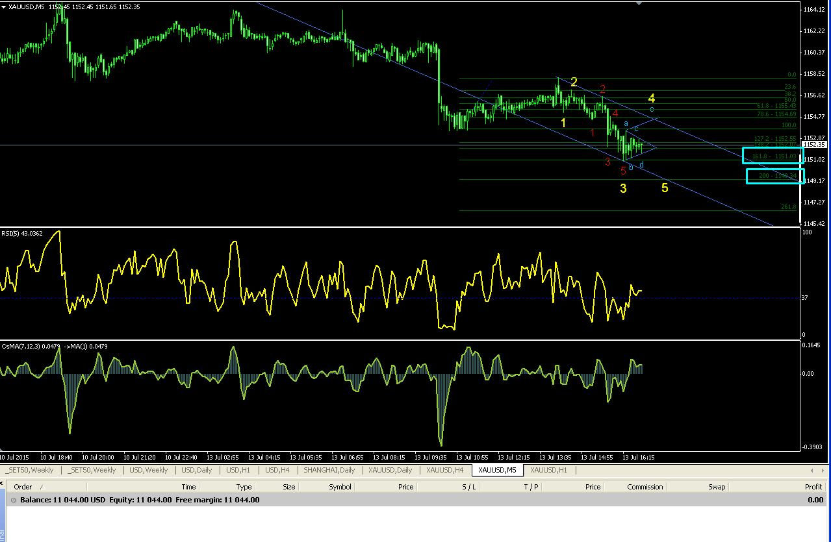Click the 13 Jul 16:15 time axis label
The width and height of the screenshot is (831, 542).
(x=638, y=457)
